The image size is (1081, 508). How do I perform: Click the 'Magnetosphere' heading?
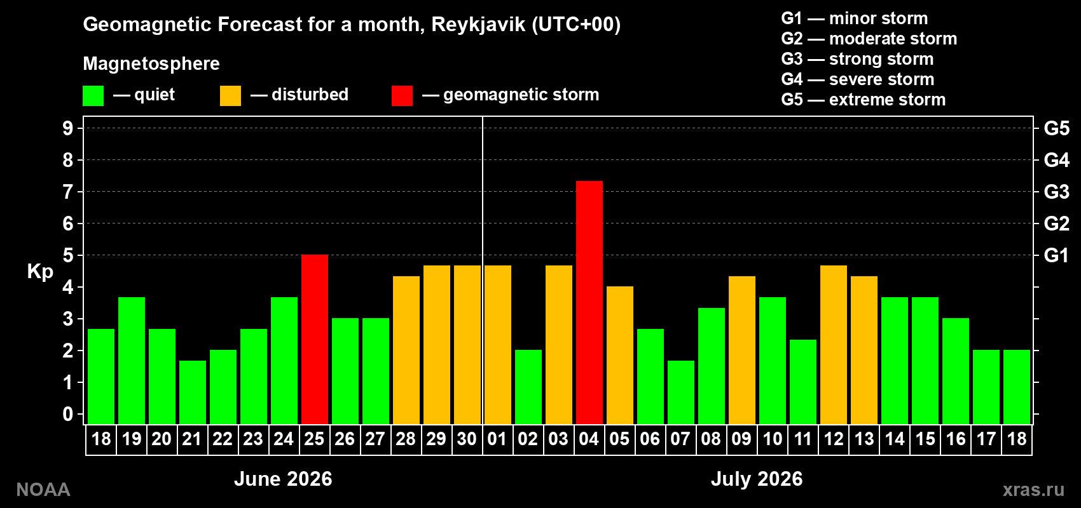pyautogui.click(x=151, y=63)
